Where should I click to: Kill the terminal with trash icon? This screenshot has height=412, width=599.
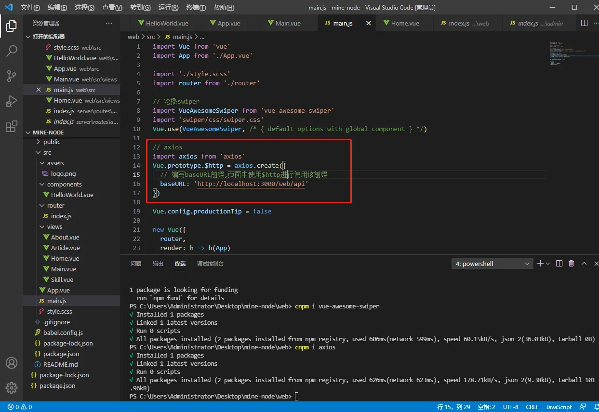coord(572,264)
